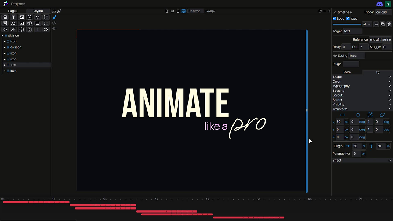Click the blue animation progress slider
The width and height of the screenshot is (393, 221).
(346, 24)
